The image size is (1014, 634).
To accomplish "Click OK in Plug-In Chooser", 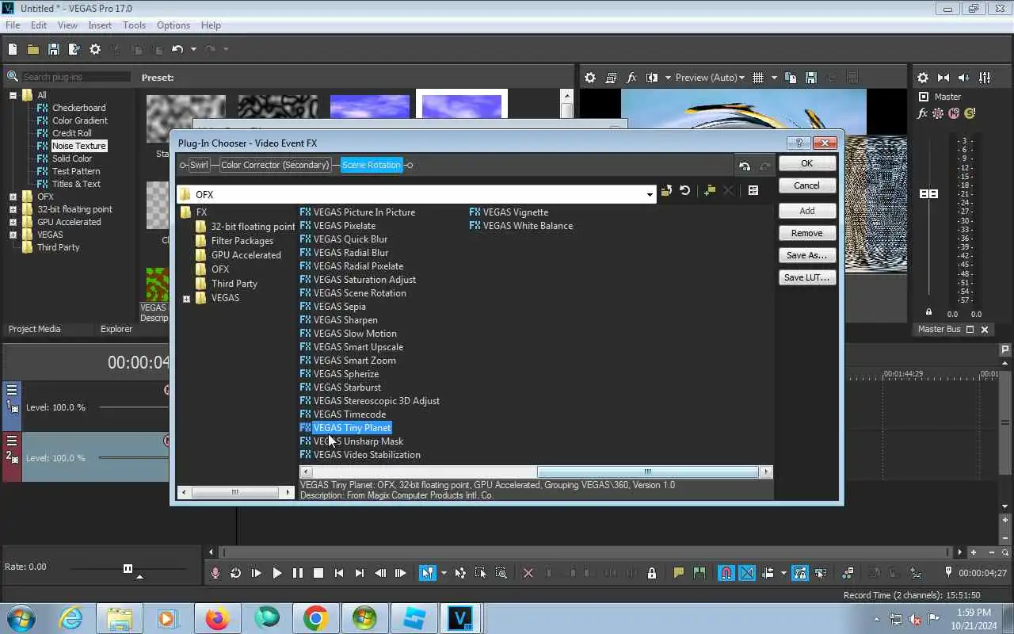I will pos(806,163).
